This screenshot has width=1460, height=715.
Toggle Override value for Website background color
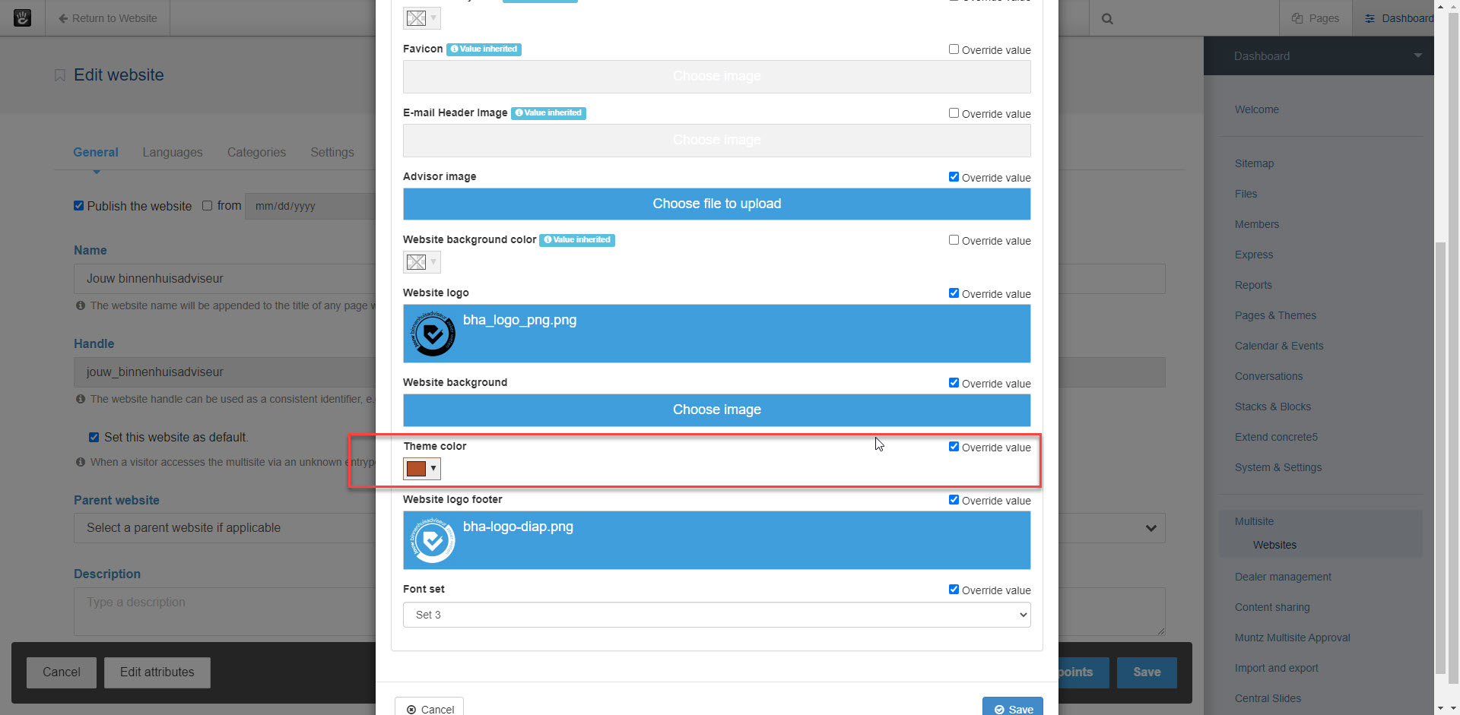click(x=954, y=240)
